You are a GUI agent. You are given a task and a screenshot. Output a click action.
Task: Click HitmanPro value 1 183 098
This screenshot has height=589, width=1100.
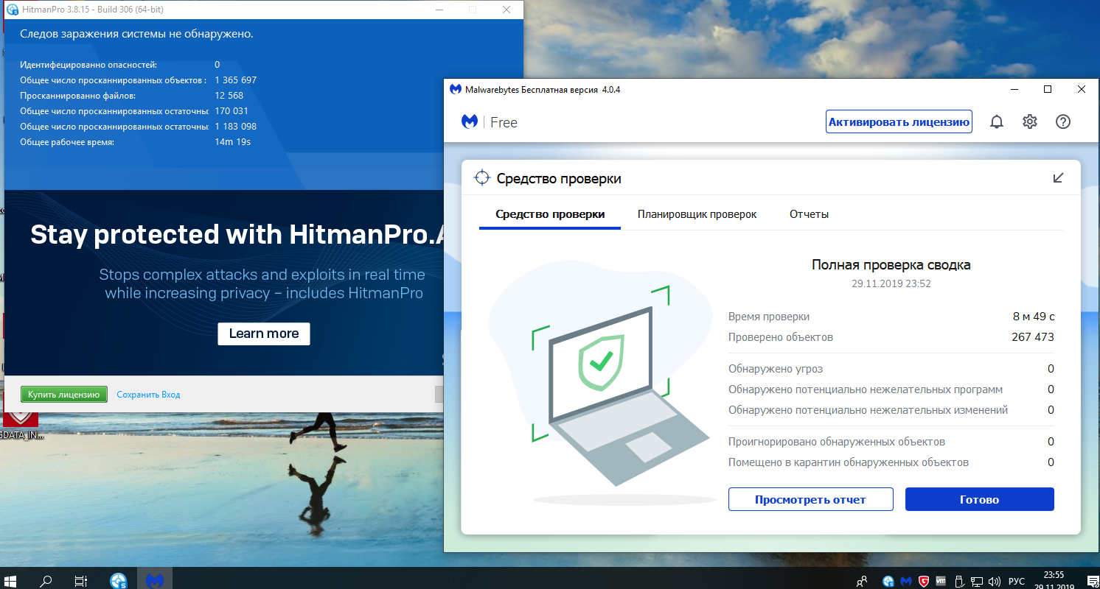point(236,127)
